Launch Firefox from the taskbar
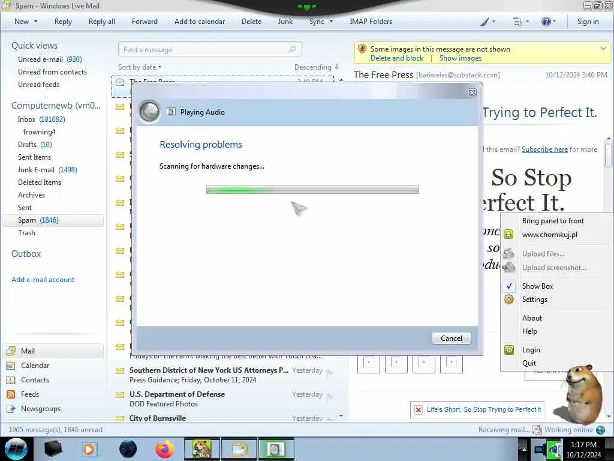Viewport: 614px width, 461px height. click(165, 449)
